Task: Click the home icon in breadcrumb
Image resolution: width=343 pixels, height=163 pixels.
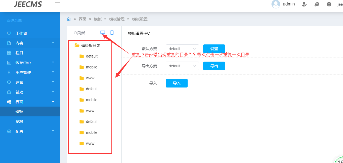Action: click(x=69, y=19)
